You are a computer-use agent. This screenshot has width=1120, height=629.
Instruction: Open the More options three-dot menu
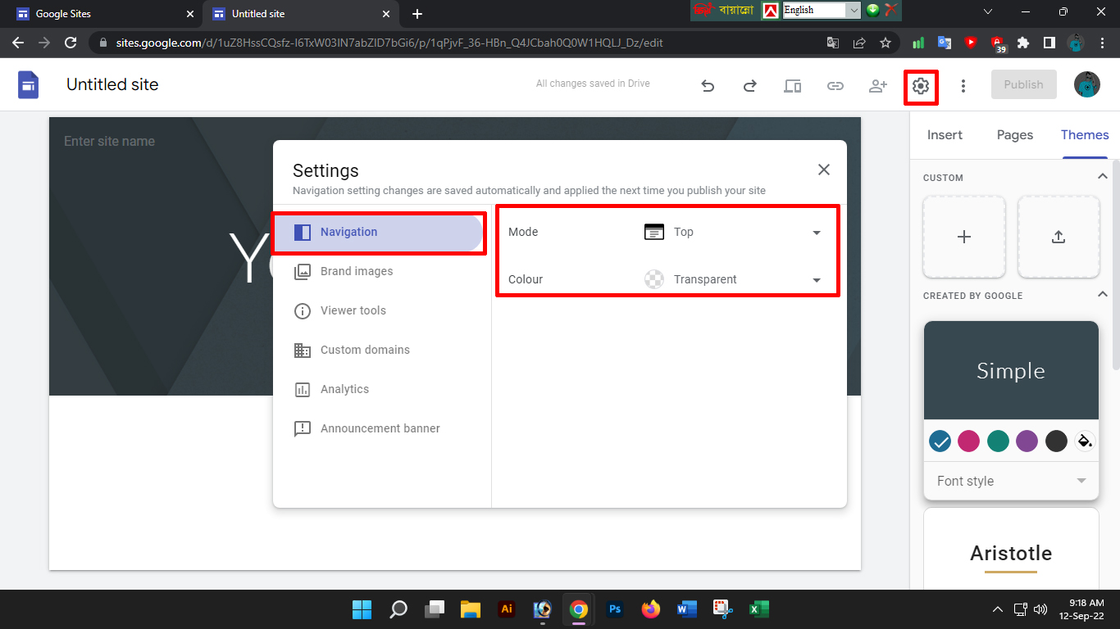(x=963, y=85)
